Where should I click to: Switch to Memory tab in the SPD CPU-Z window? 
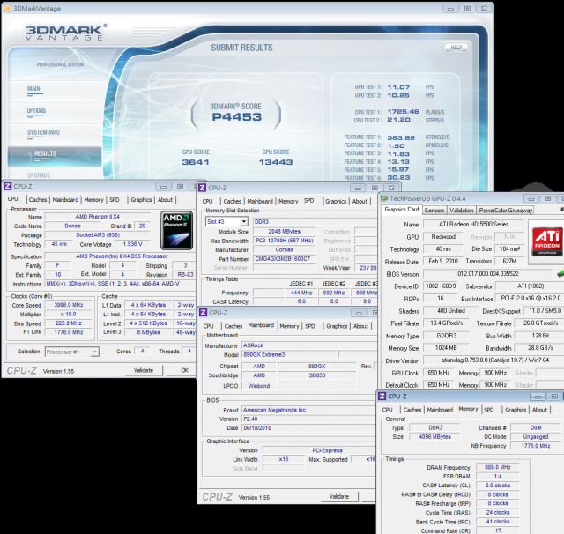click(288, 202)
